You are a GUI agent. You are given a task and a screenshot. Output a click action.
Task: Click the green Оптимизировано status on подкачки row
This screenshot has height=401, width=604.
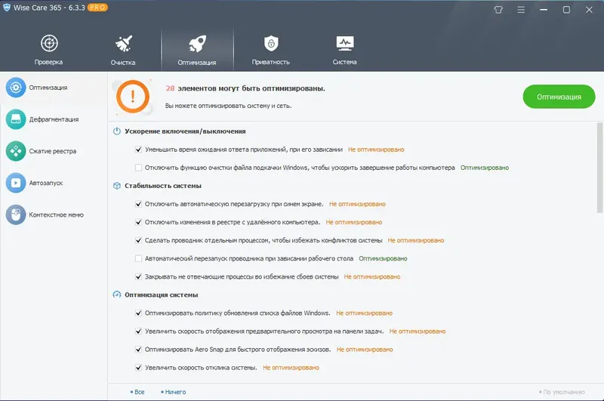tap(485, 168)
